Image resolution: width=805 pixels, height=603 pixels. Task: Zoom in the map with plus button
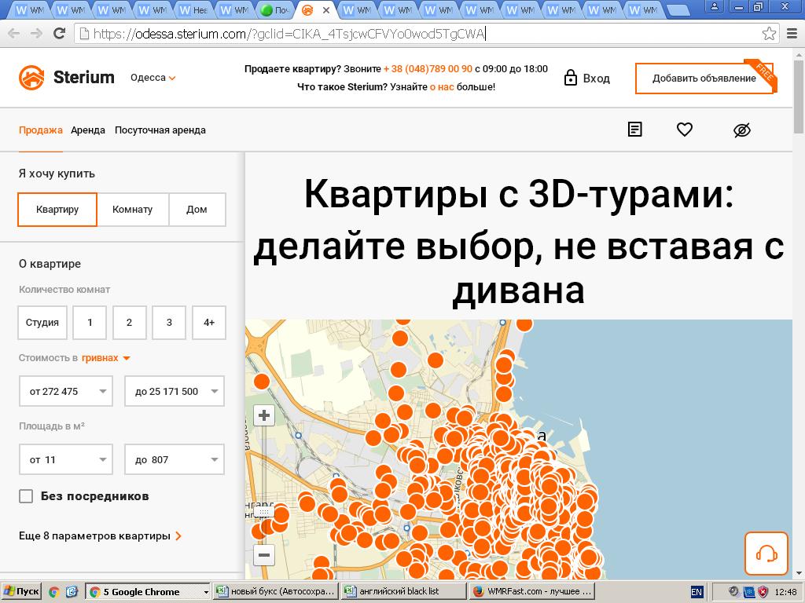[x=264, y=415]
